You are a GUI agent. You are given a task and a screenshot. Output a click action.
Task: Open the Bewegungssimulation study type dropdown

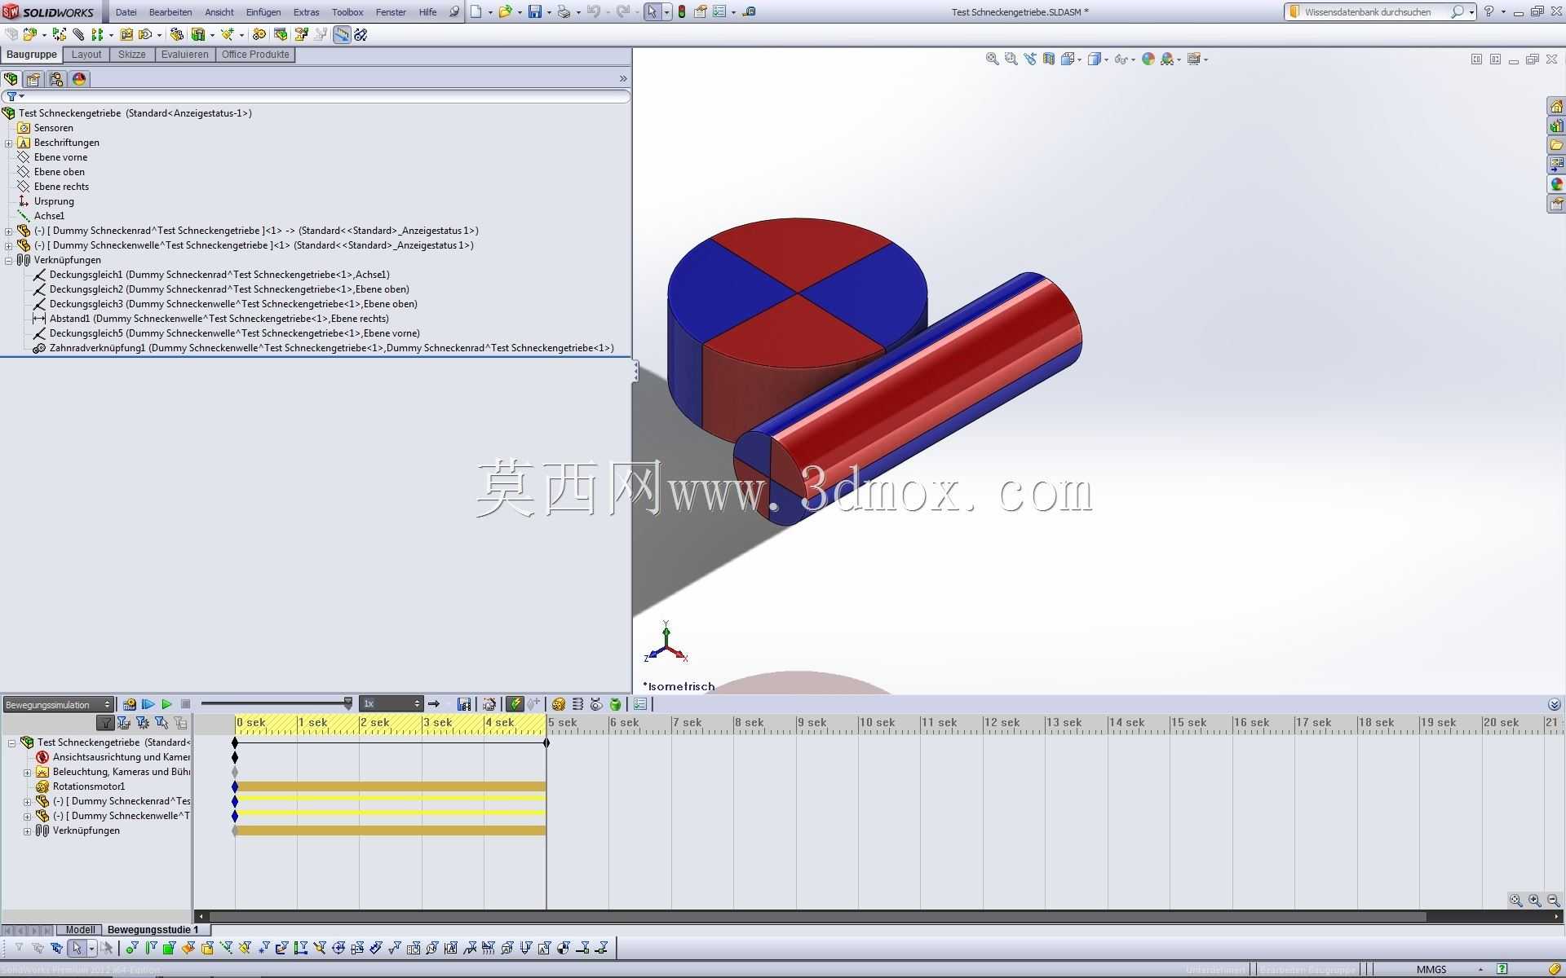click(x=57, y=704)
